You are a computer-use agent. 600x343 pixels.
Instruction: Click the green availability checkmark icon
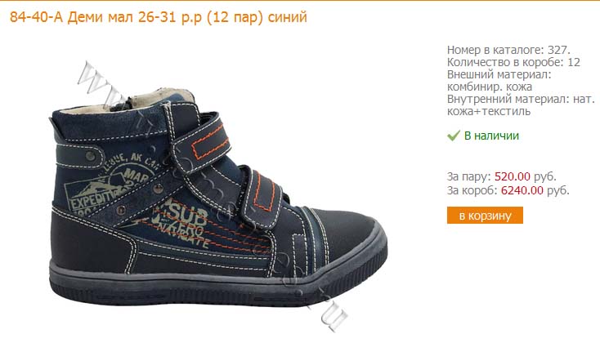[454, 136]
